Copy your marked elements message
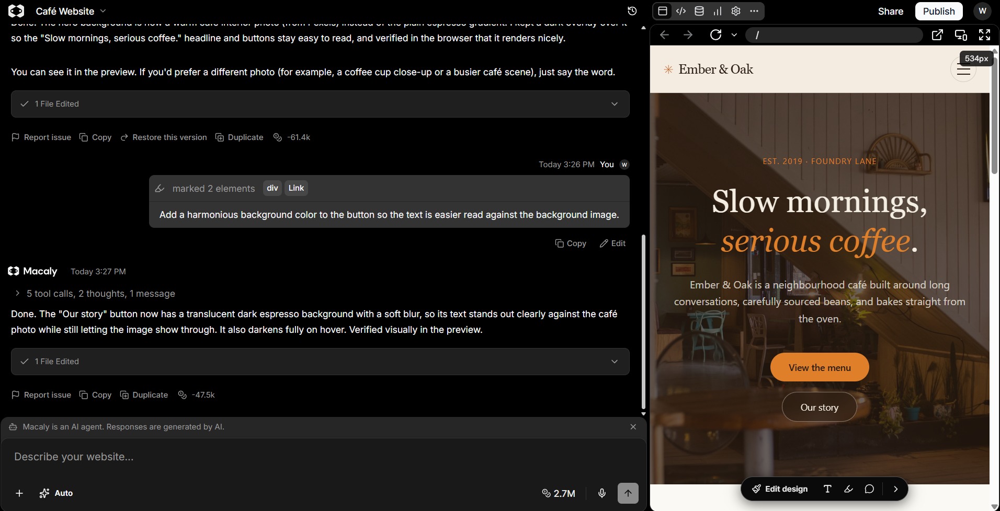 tap(571, 243)
